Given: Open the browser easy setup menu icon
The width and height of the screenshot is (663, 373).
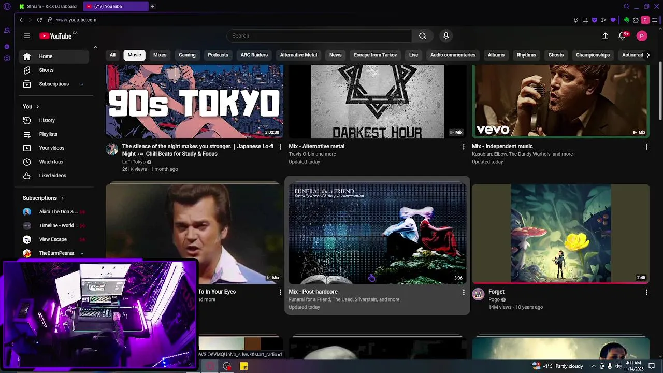Looking at the screenshot, I should [655, 20].
